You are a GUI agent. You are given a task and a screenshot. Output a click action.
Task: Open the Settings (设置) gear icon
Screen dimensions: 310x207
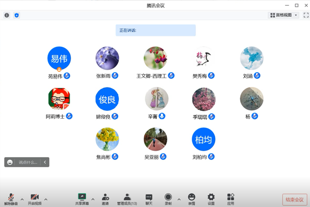(x=211, y=199)
